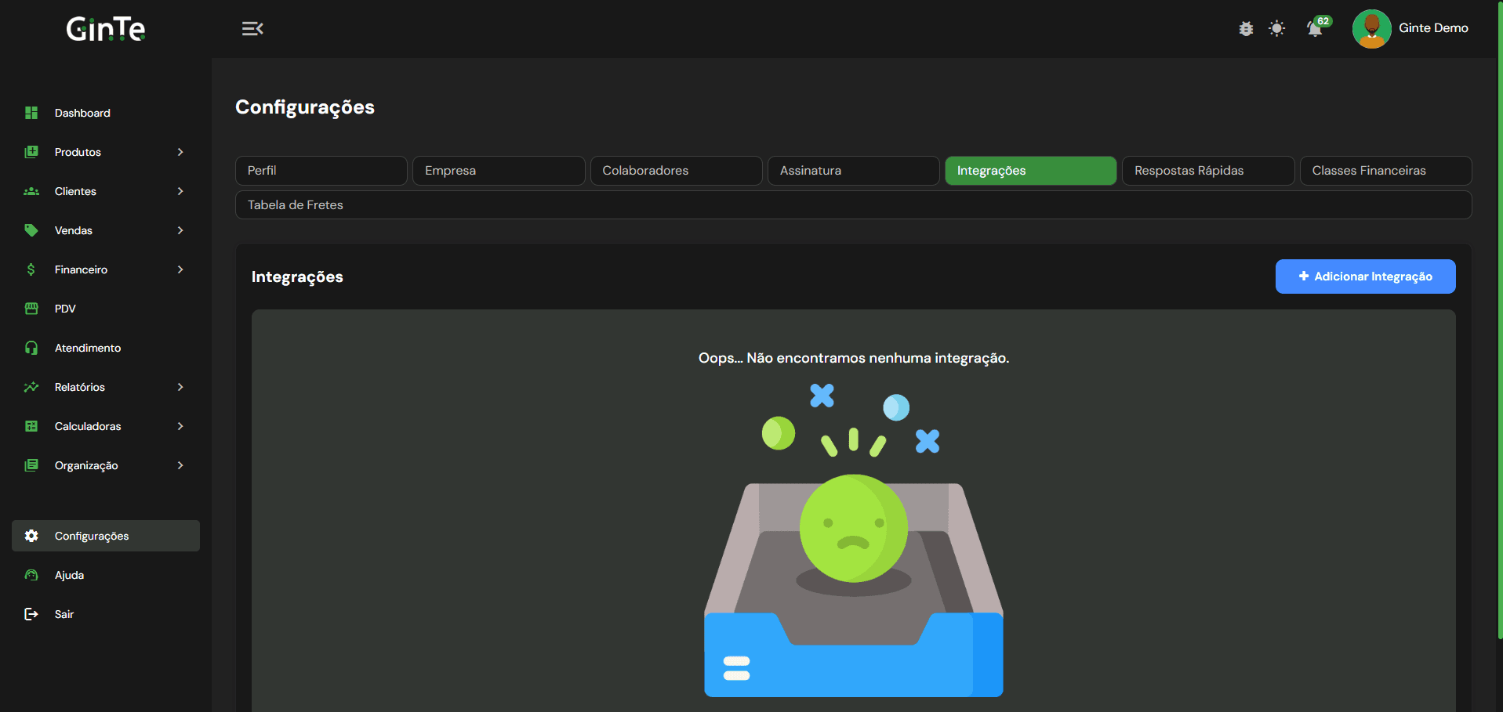This screenshot has height=712, width=1503.
Task: Click the Produtos sidebar icon
Action: [x=31, y=152]
